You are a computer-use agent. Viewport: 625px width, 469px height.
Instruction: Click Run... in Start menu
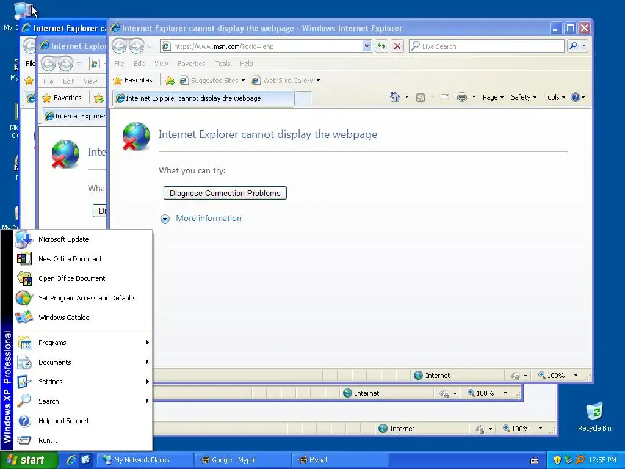click(x=83, y=440)
